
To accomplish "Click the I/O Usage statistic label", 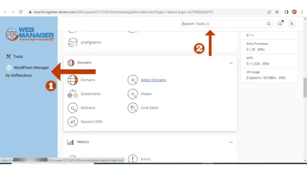I will point(253,72).
